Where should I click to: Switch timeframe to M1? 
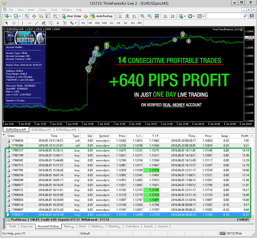click(x=83, y=23)
